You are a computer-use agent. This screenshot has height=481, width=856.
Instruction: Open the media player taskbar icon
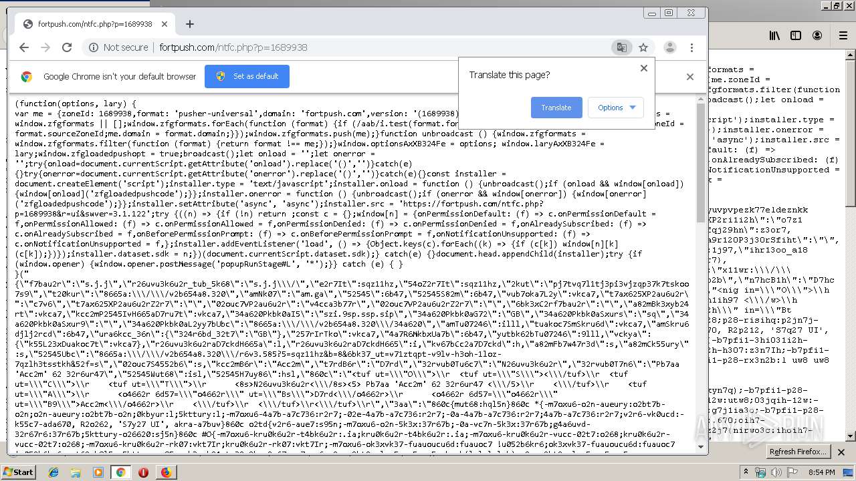pos(98,472)
